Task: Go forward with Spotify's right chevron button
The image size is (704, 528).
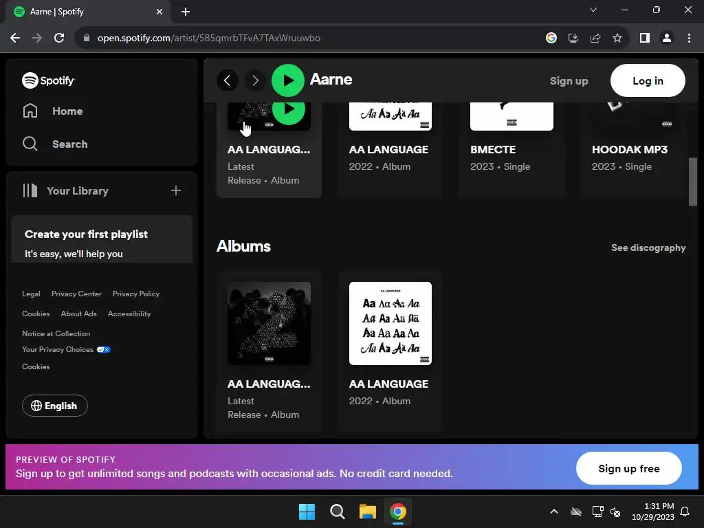Action: click(255, 81)
